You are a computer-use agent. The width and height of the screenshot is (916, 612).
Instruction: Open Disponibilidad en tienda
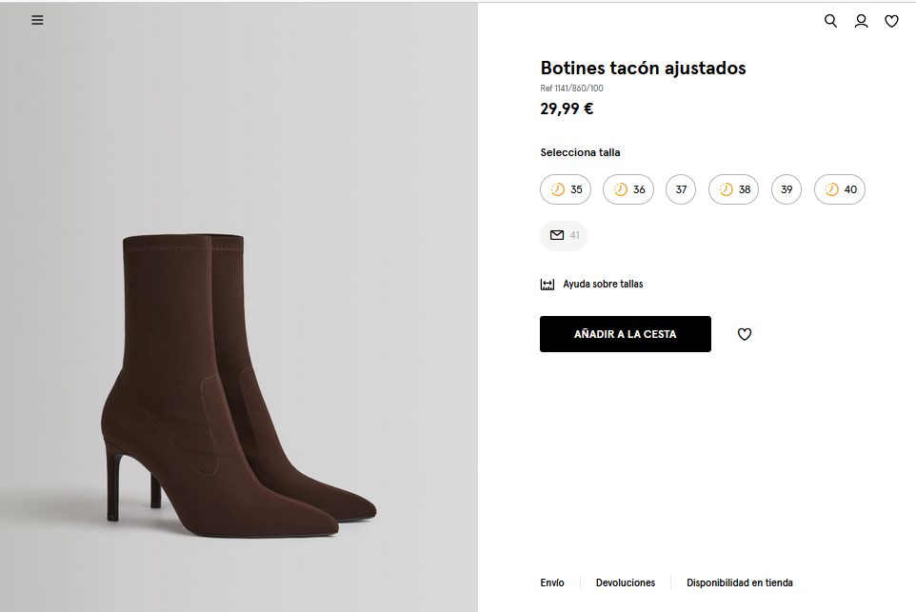click(x=740, y=582)
